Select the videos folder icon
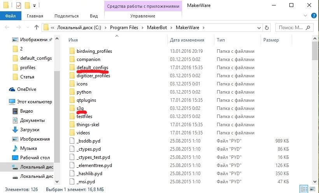 (x=72, y=132)
